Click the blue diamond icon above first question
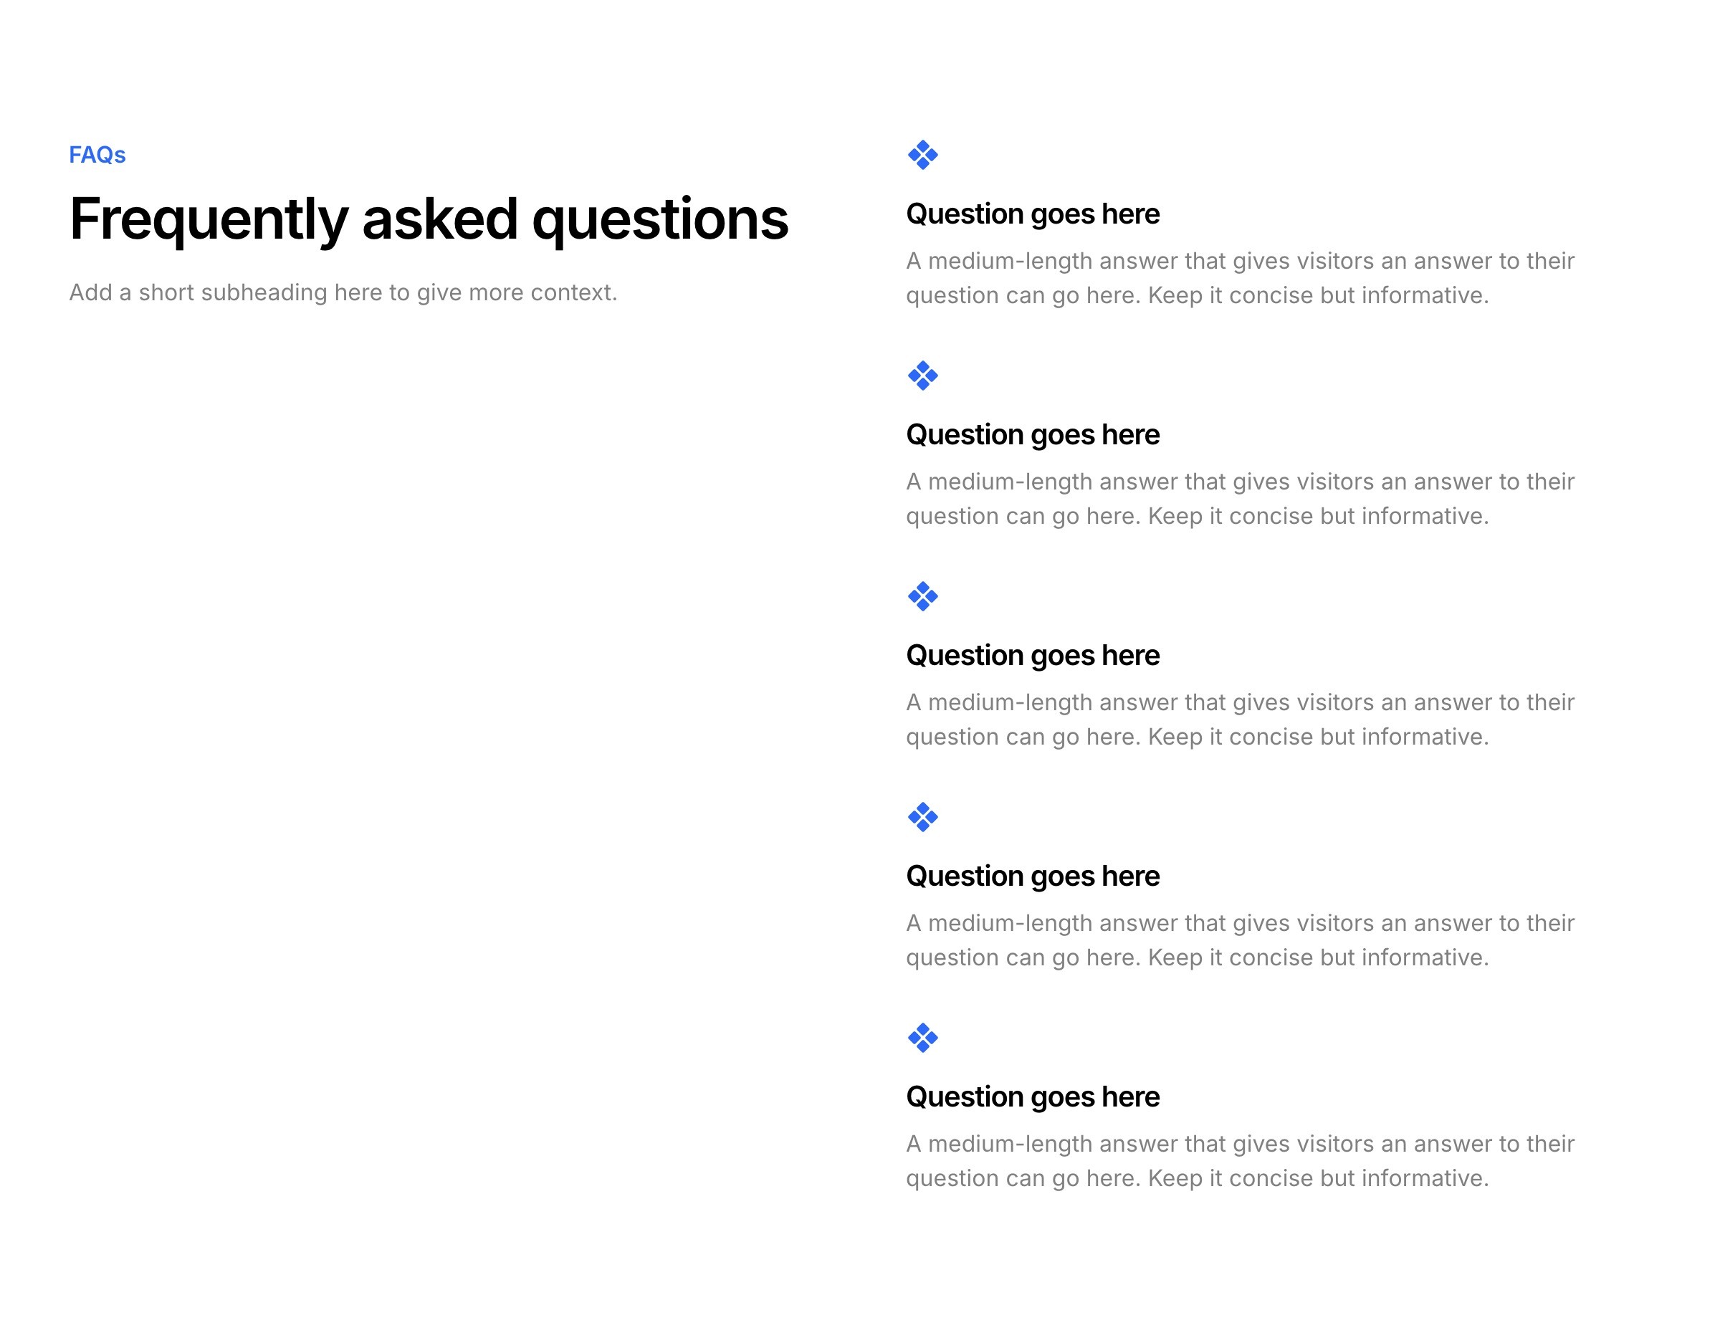 (x=922, y=155)
